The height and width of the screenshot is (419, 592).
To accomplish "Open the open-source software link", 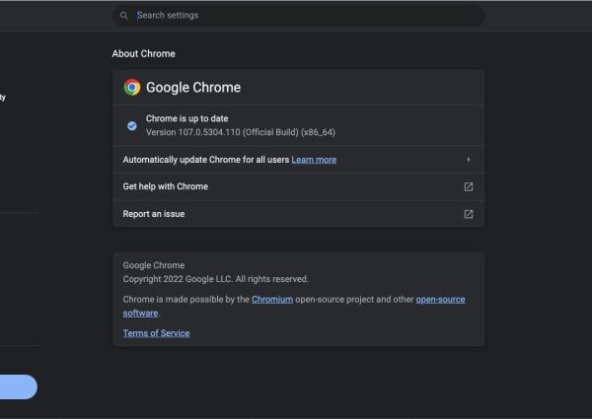I will click(440, 300).
